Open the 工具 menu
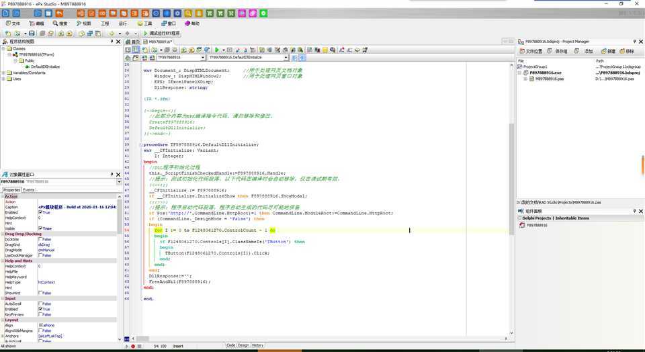645x352 pixels. click(145, 24)
